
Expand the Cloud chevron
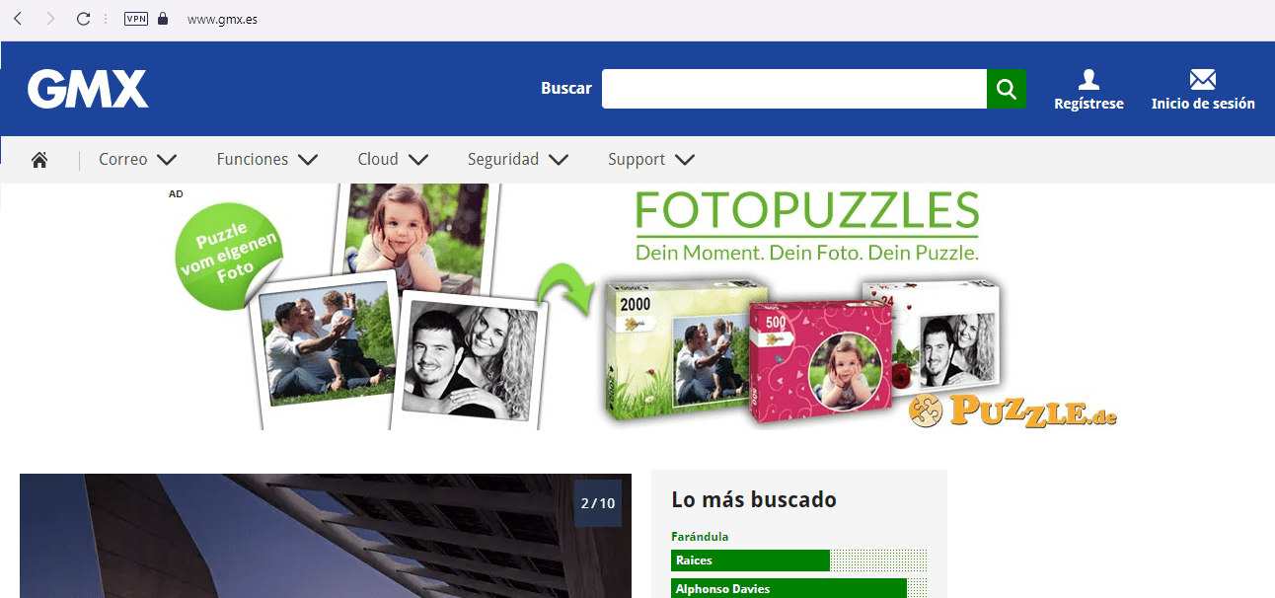tap(417, 159)
